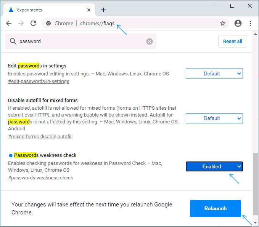The image size is (259, 227).
Task: Click the Relaunch button
Action: point(216,208)
